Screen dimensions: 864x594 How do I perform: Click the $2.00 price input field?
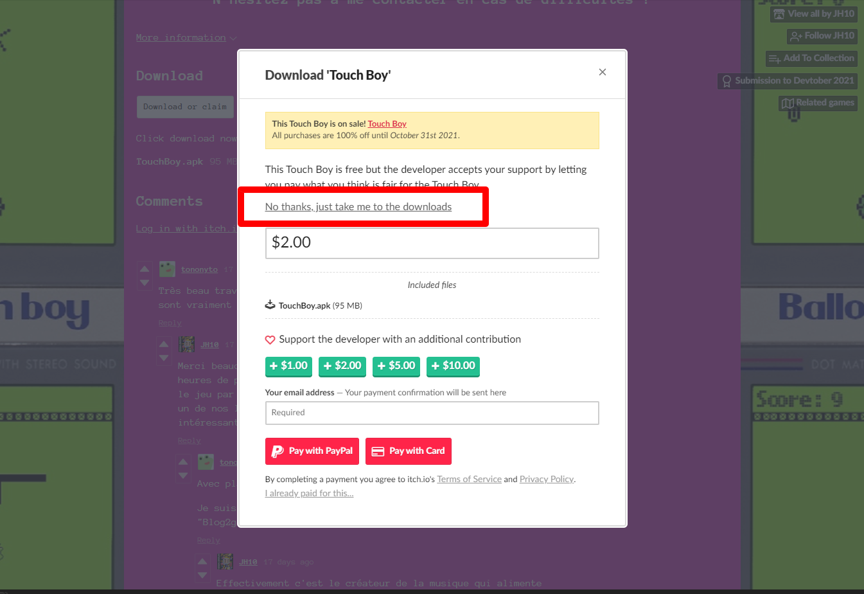432,243
